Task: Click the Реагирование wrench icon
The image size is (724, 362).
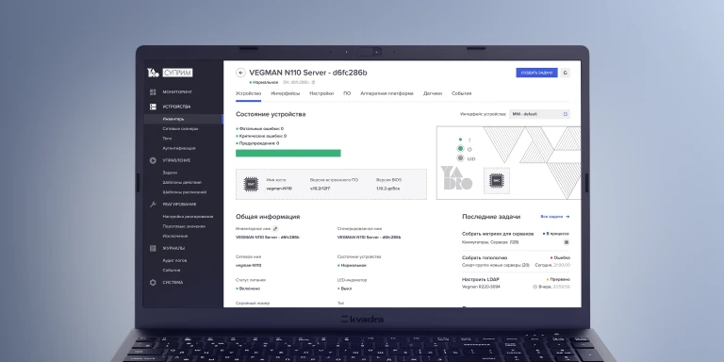Action: click(x=153, y=204)
